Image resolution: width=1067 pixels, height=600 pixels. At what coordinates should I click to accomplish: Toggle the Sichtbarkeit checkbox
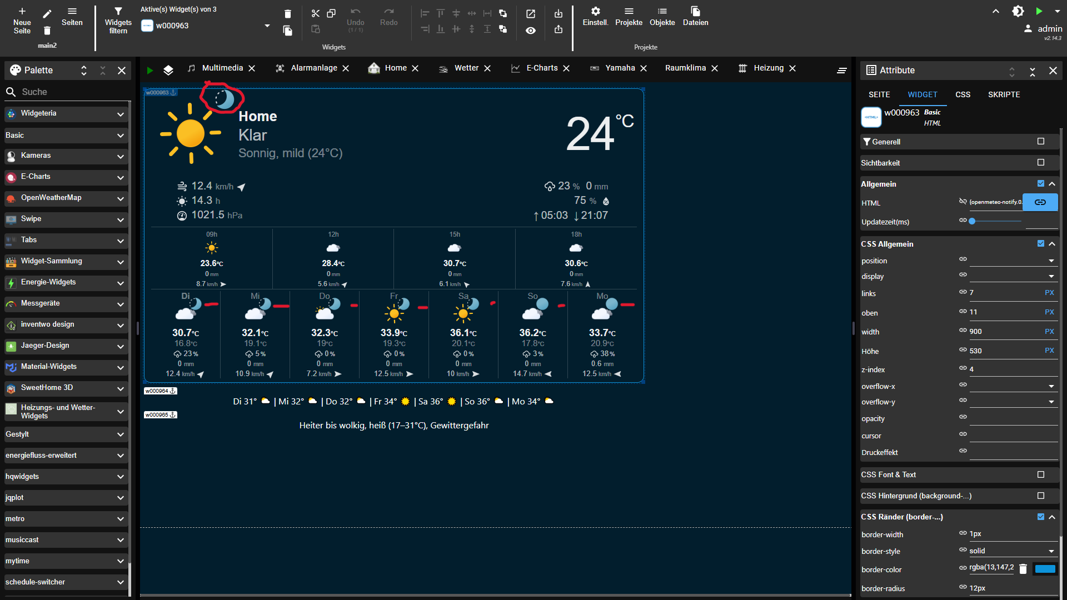[1041, 162]
